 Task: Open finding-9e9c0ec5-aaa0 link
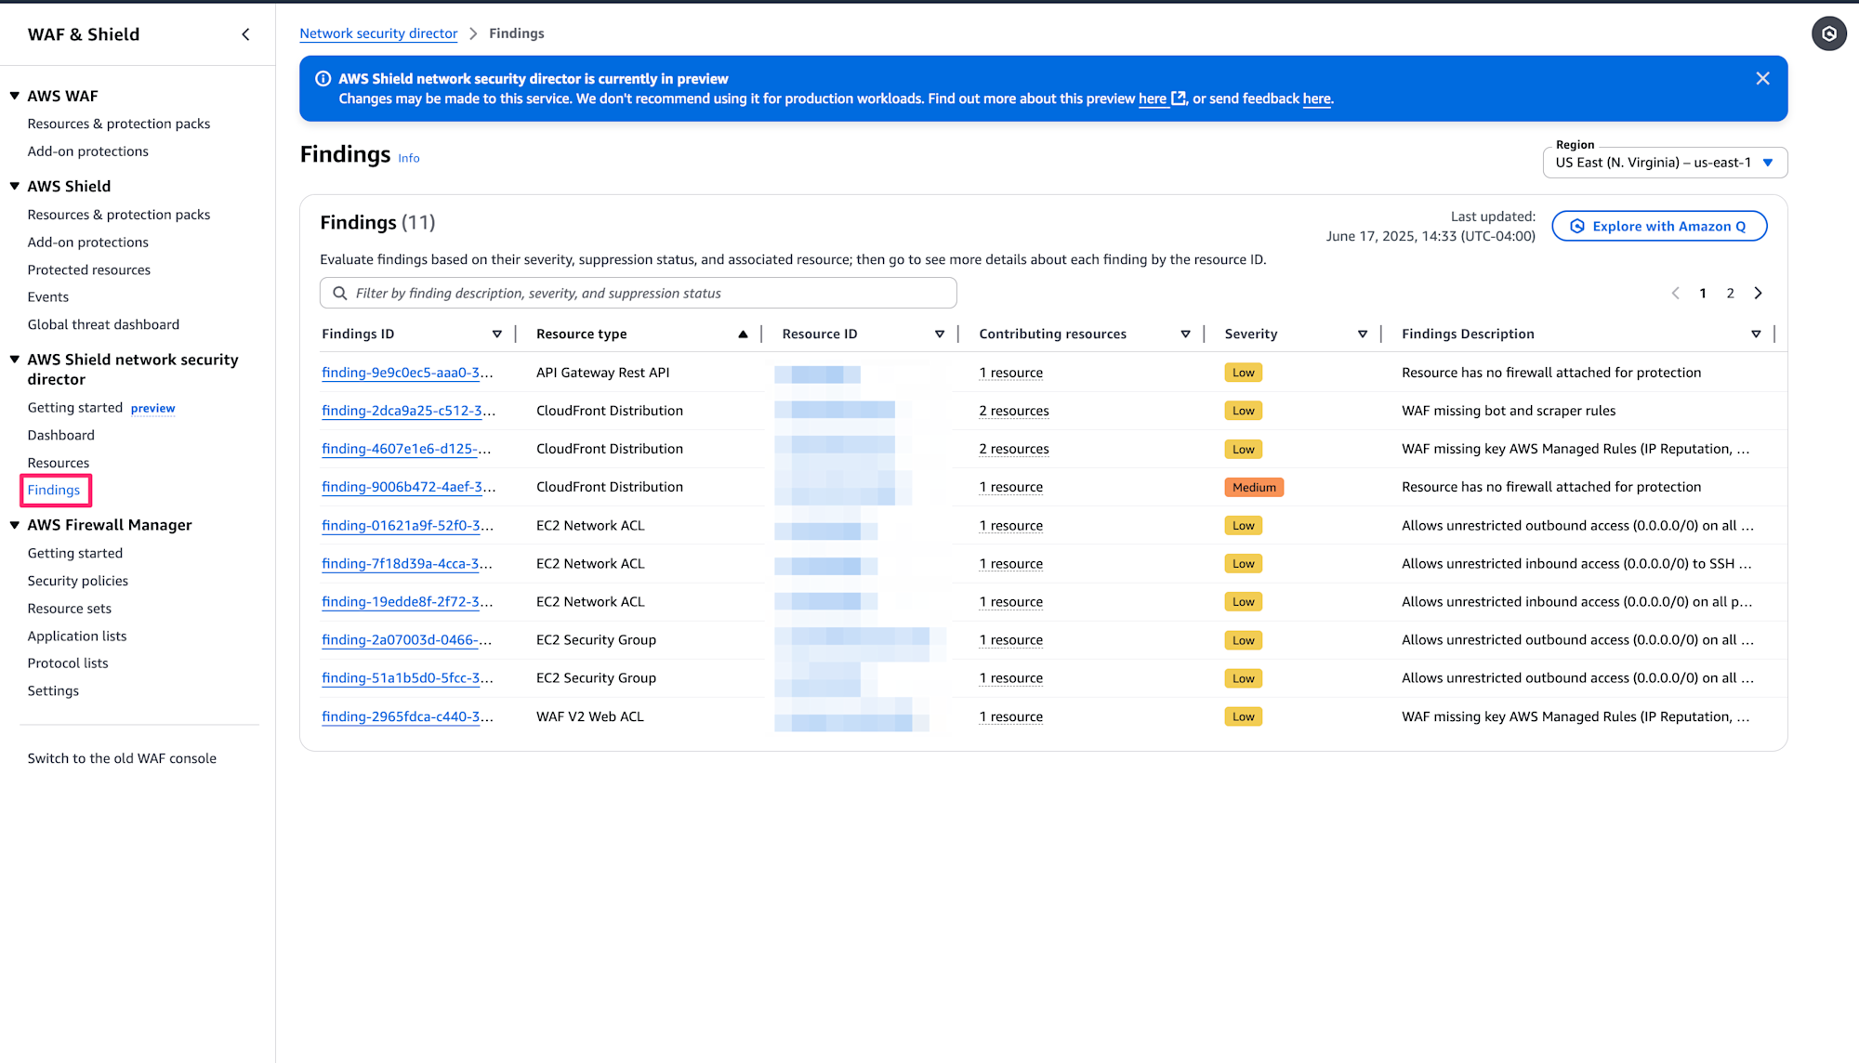[x=408, y=373]
